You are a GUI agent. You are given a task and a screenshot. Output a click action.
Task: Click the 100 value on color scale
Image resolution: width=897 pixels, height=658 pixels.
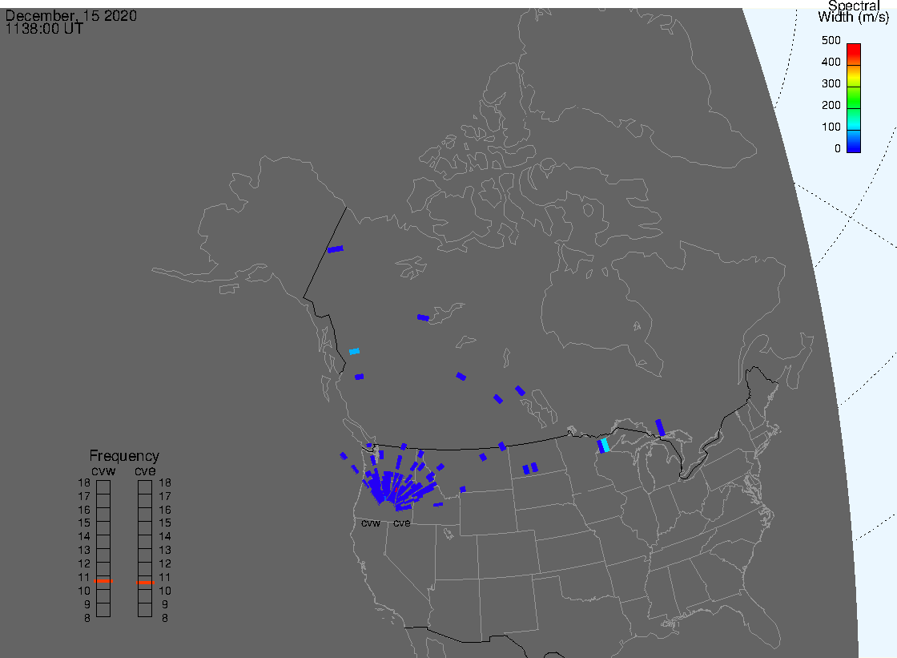tap(831, 127)
